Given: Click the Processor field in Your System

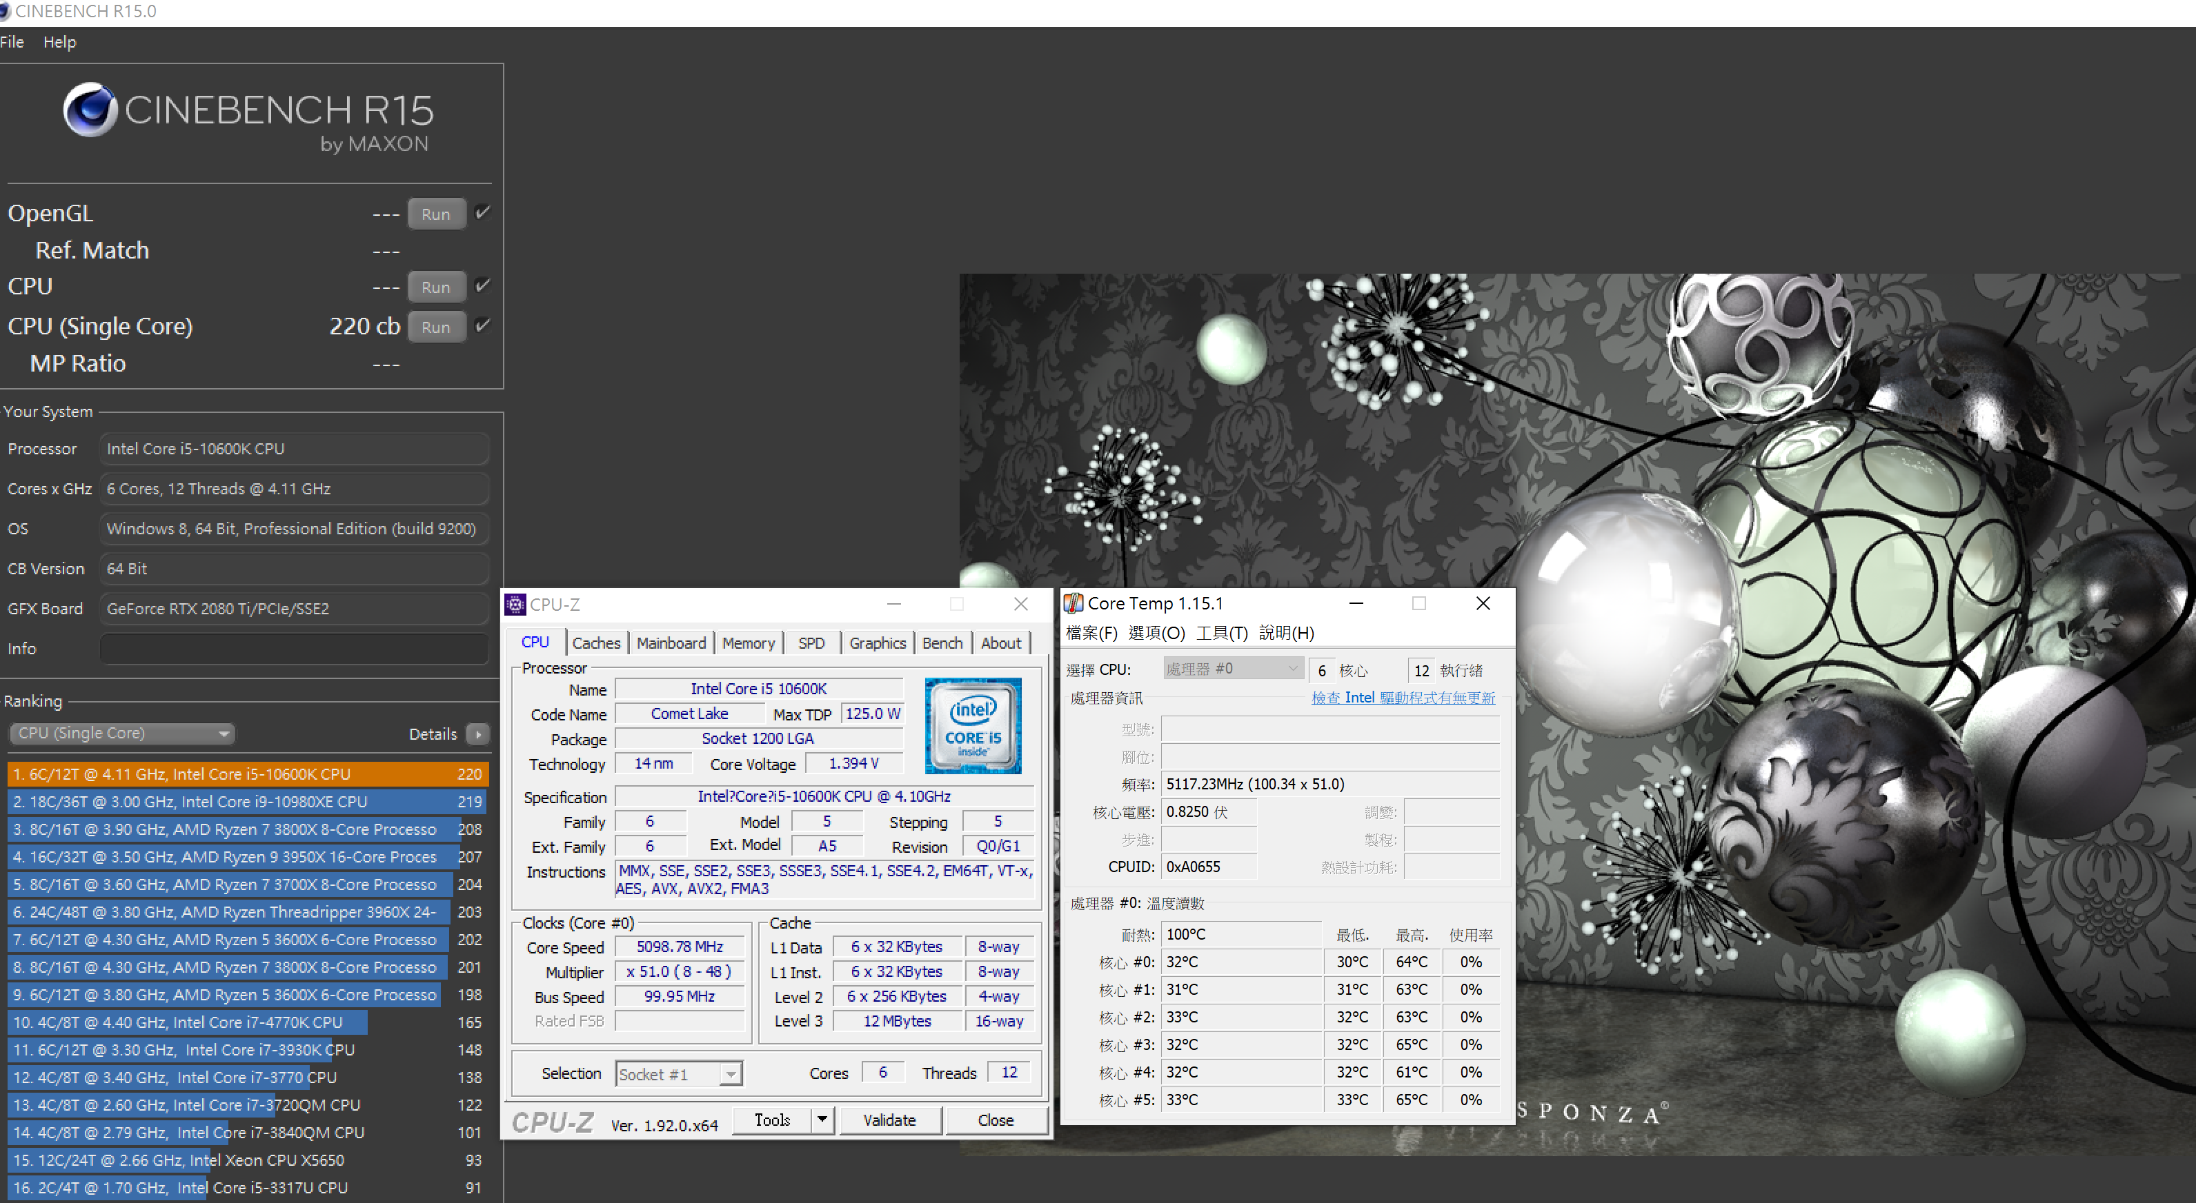Looking at the screenshot, I should point(294,449).
